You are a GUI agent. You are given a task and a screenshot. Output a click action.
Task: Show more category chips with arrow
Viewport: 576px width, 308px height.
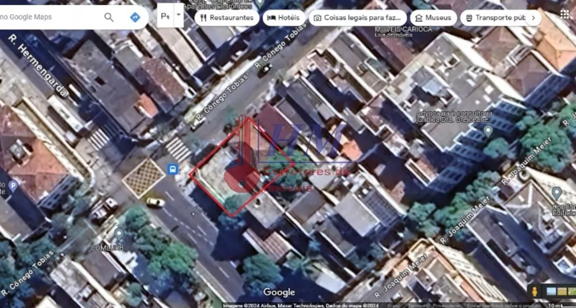click(533, 18)
